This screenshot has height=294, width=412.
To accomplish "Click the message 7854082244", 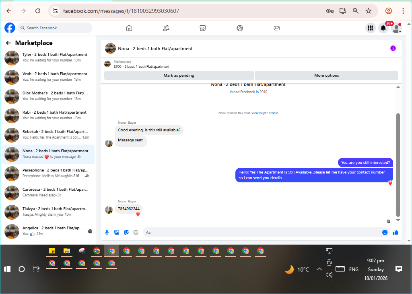I will coord(129,209).
